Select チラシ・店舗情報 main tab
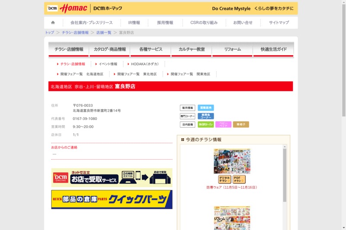Screen dimensions: 346x230 pyautogui.click(x=69, y=49)
